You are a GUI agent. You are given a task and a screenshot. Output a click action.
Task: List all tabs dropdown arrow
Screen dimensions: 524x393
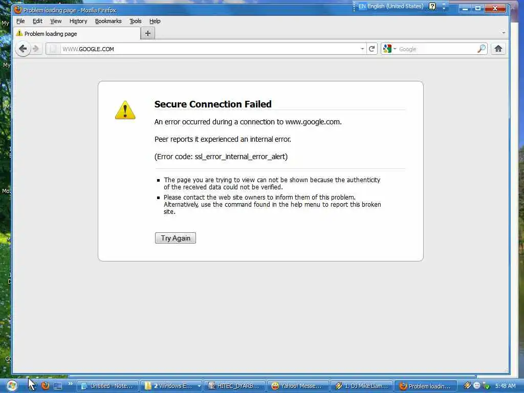tap(504, 33)
